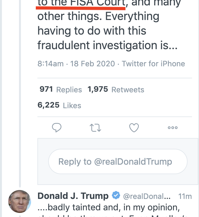This screenshot has height=217, width=199.
Task: See who gave the 6,225 Likes
Action: [x=59, y=105]
